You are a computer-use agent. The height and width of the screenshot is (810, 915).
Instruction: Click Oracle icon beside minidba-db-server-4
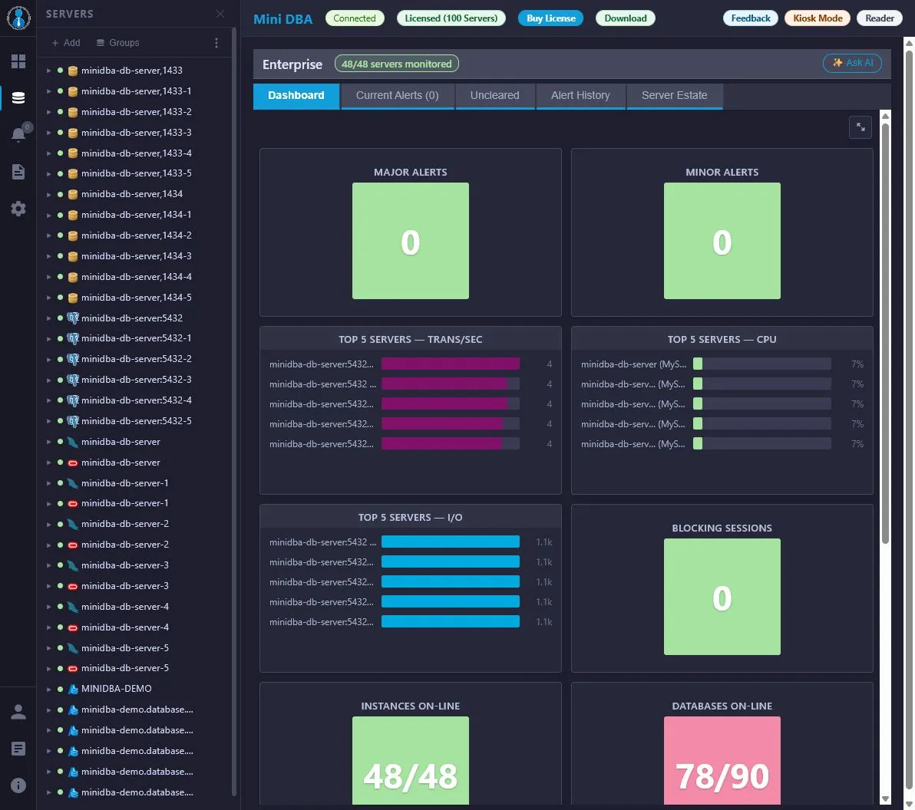73,627
